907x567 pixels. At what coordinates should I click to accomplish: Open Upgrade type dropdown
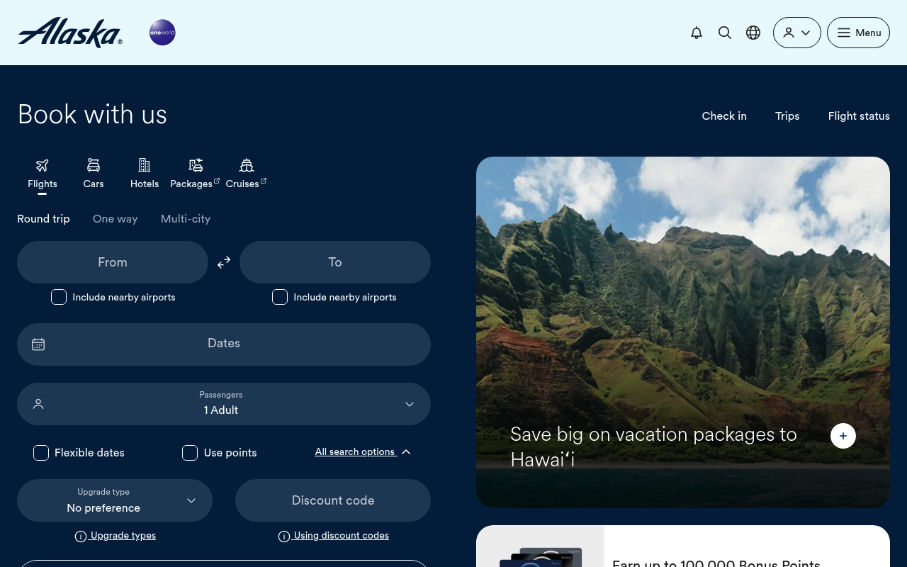click(x=115, y=500)
